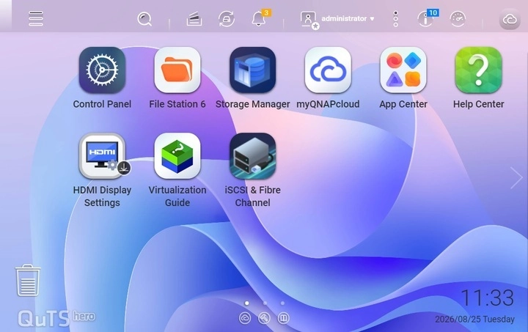Open the notifications bell icon

[259, 19]
